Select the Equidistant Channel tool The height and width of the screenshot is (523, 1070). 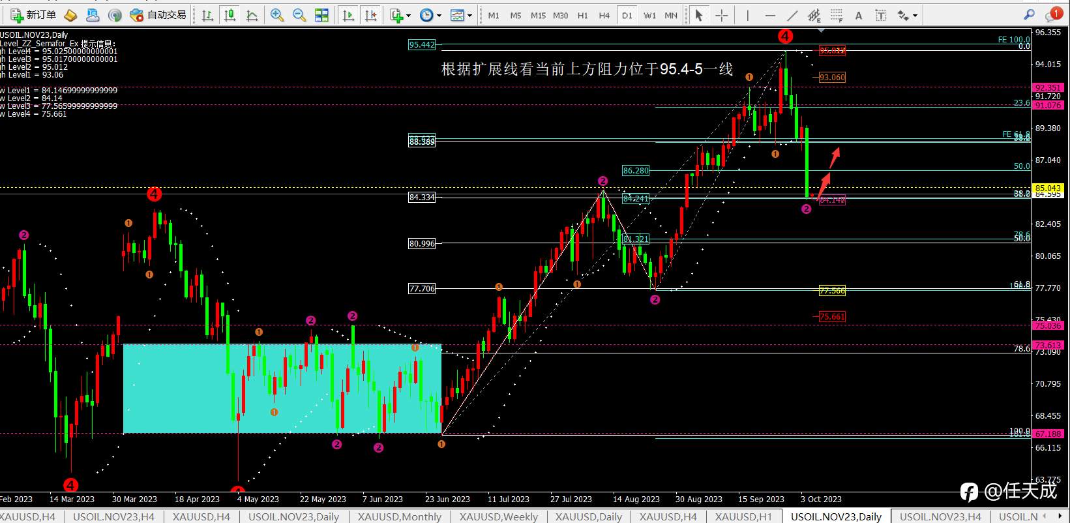pyautogui.click(x=814, y=15)
